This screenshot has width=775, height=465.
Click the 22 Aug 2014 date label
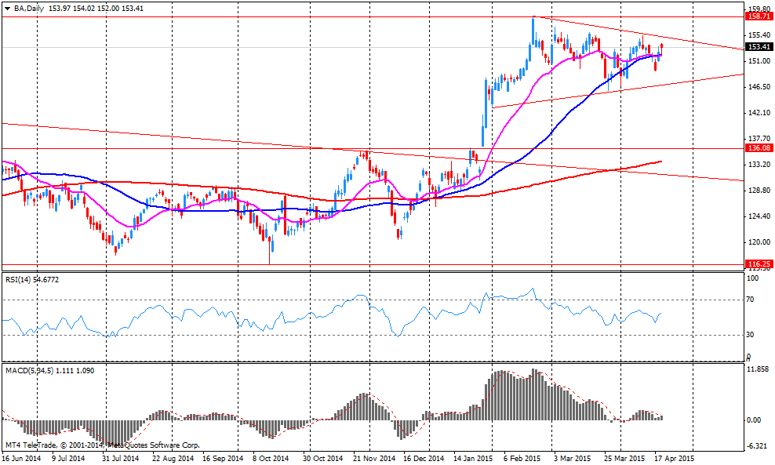tap(173, 459)
